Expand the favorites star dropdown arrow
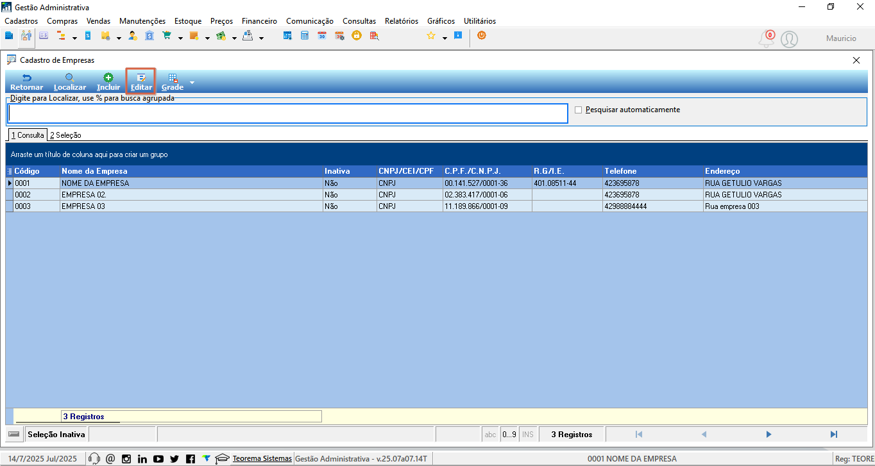875x466 pixels. [445, 38]
